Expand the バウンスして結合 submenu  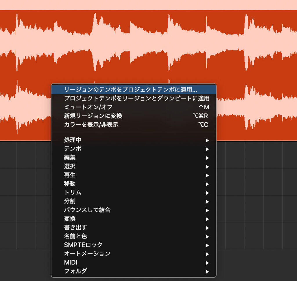(x=134, y=210)
